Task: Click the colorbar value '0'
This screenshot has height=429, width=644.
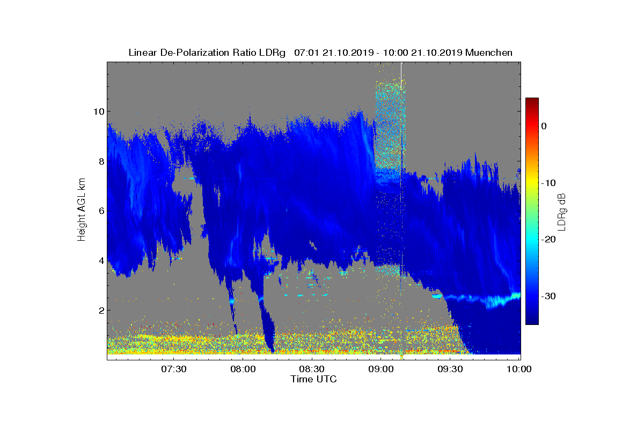Action: [544, 126]
